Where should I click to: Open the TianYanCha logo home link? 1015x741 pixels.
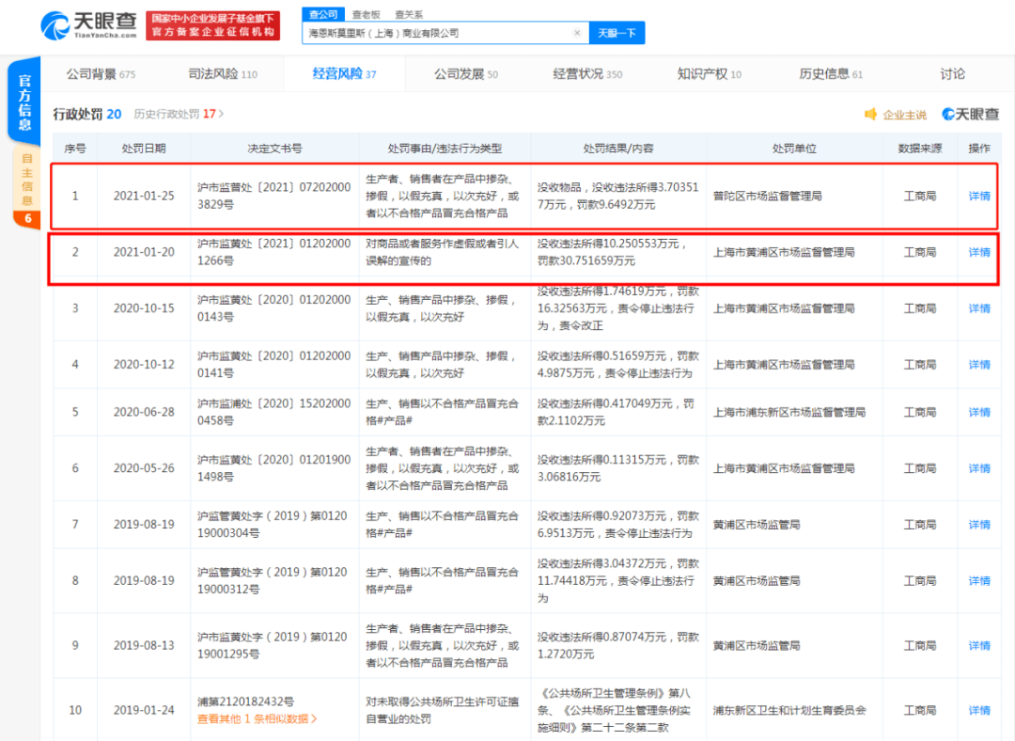[88, 25]
